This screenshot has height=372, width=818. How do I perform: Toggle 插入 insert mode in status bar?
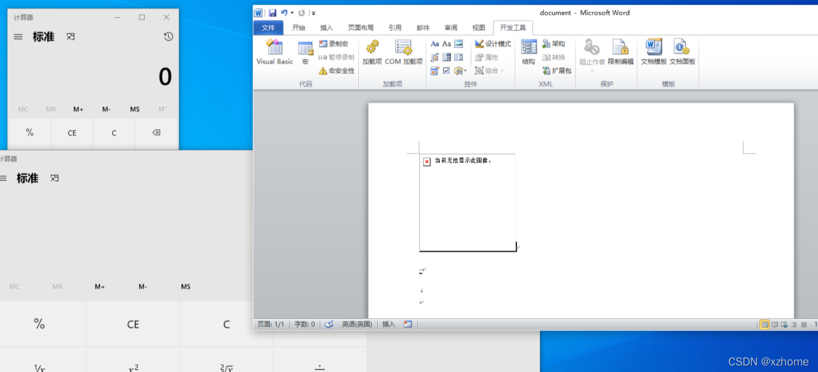click(389, 324)
